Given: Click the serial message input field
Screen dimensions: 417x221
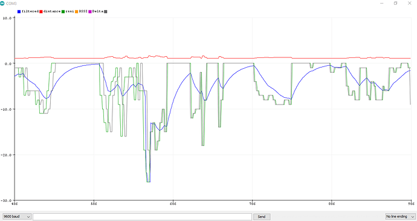Looking at the screenshot, I should (x=142, y=217).
